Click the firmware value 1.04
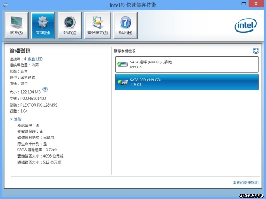 coord(24,111)
